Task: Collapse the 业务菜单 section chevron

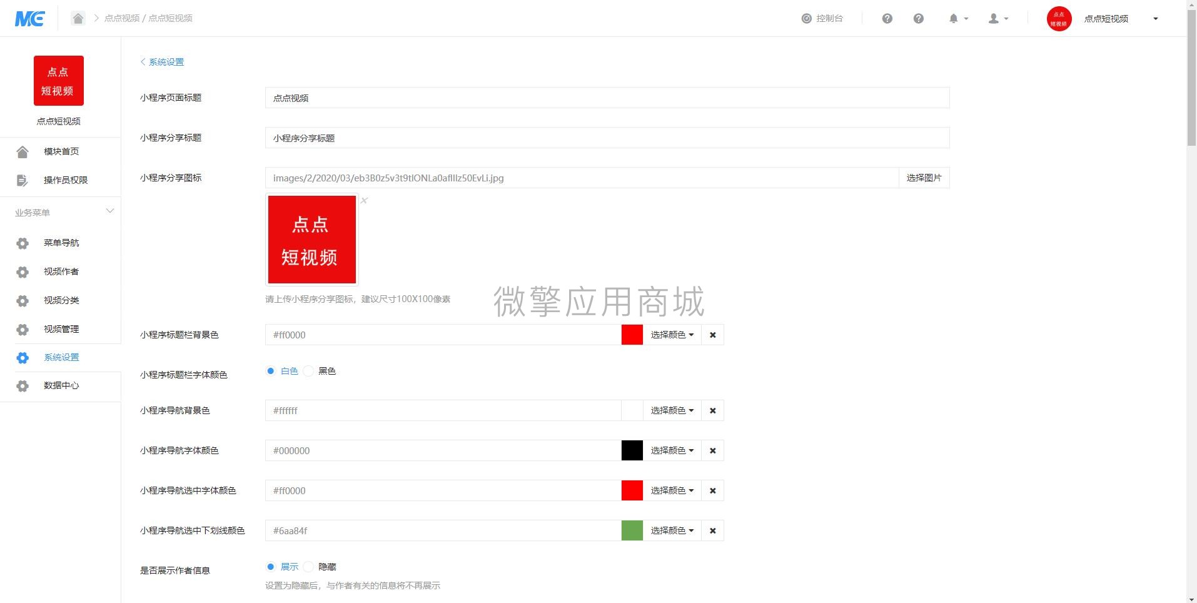Action: tap(110, 211)
